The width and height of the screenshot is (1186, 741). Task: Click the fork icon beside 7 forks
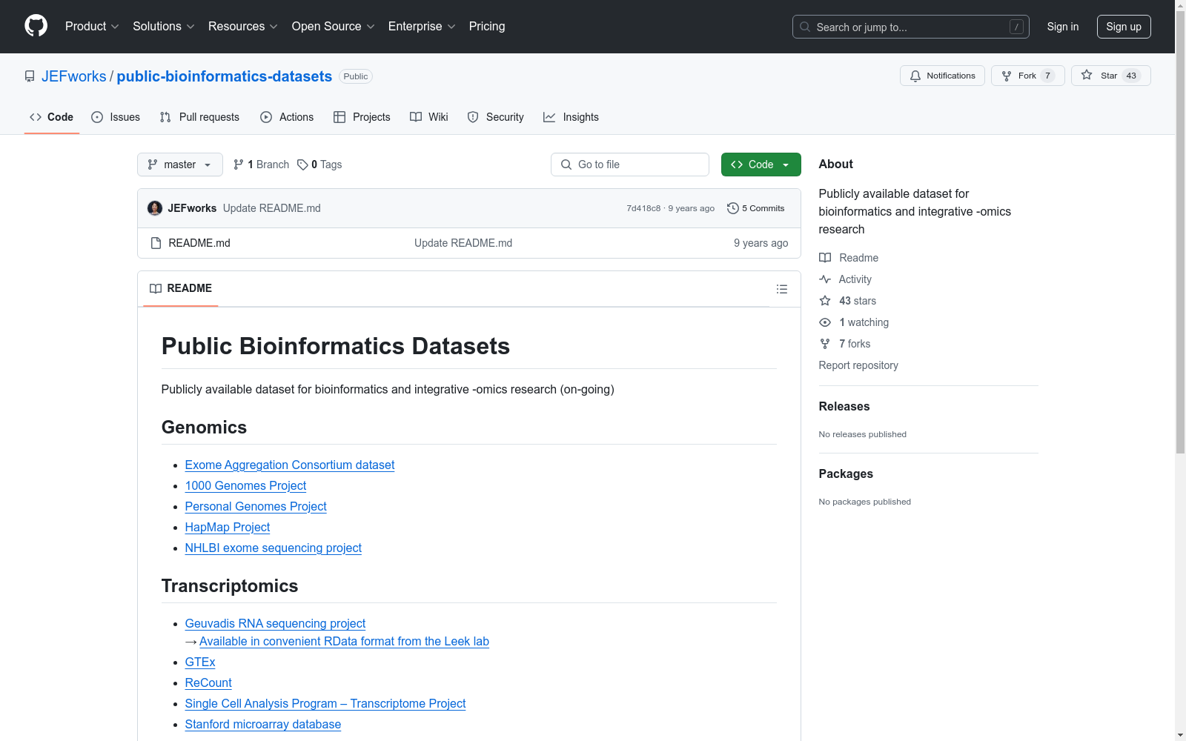tap(825, 344)
